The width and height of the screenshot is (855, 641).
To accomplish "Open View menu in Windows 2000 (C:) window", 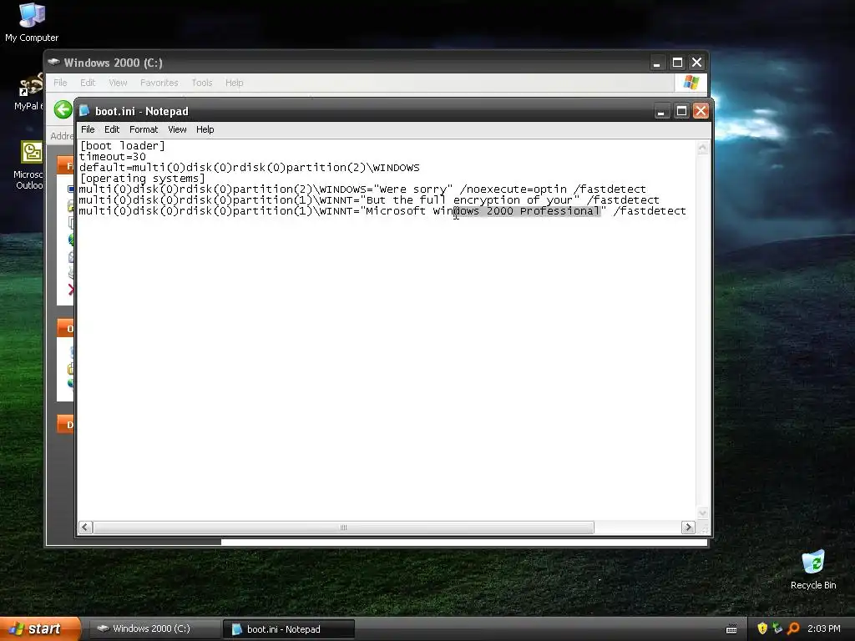I will click(x=118, y=83).
